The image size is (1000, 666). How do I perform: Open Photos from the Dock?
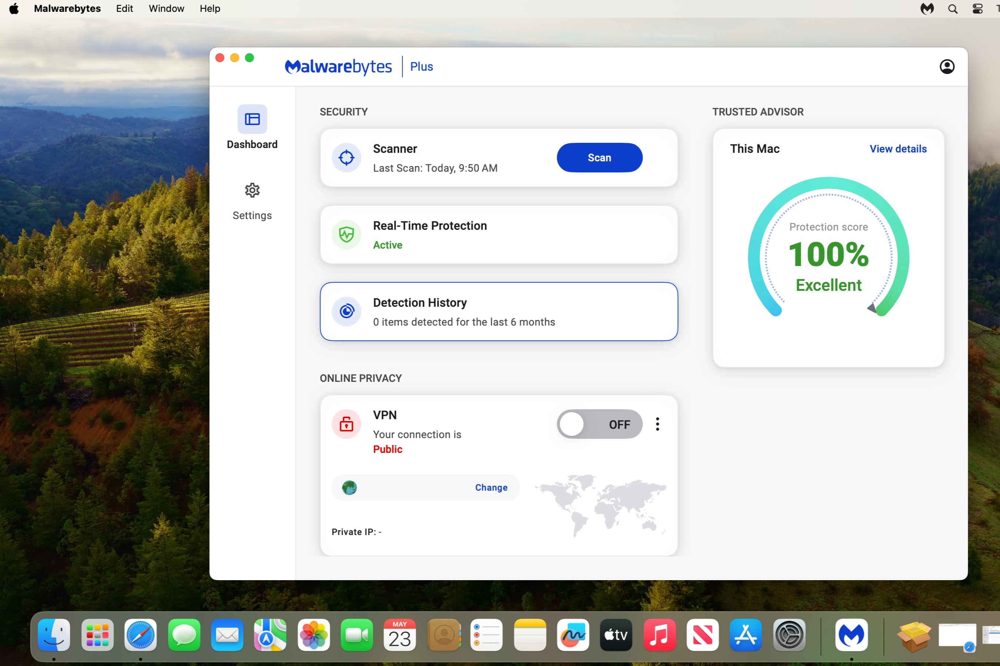pos(314,635)
